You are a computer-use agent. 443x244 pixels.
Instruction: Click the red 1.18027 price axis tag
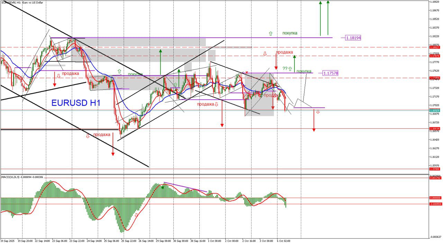point(435,47)
